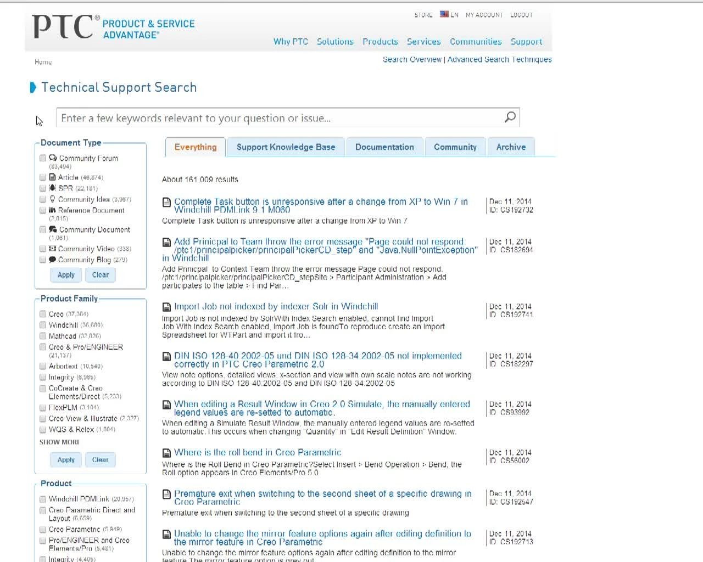Click the Community Blog bubble icon
703x562 pixels.
(52, 260)
